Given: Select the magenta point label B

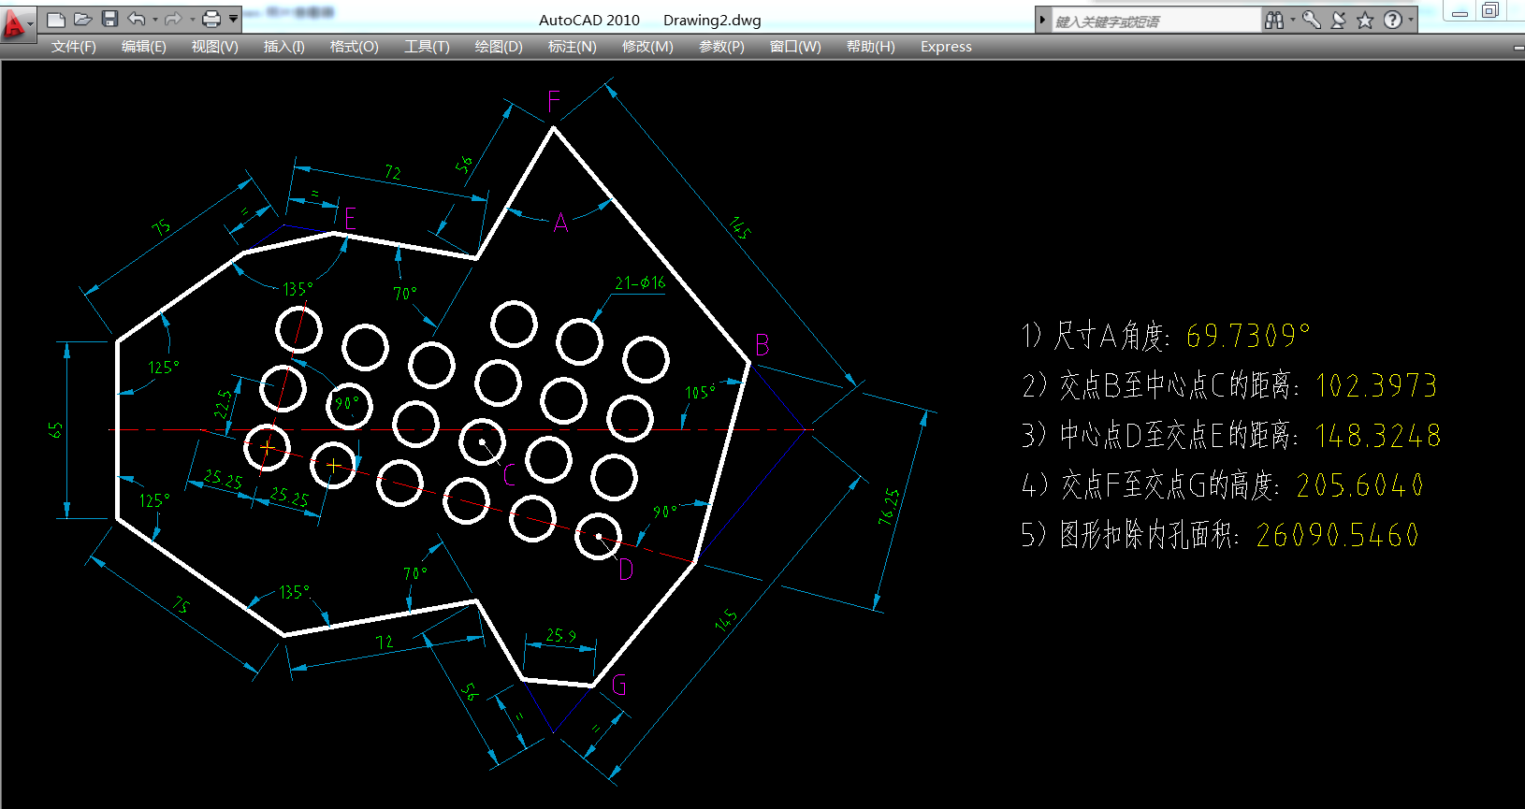Looking at the screenshot, I should click(x=762, y=345).
